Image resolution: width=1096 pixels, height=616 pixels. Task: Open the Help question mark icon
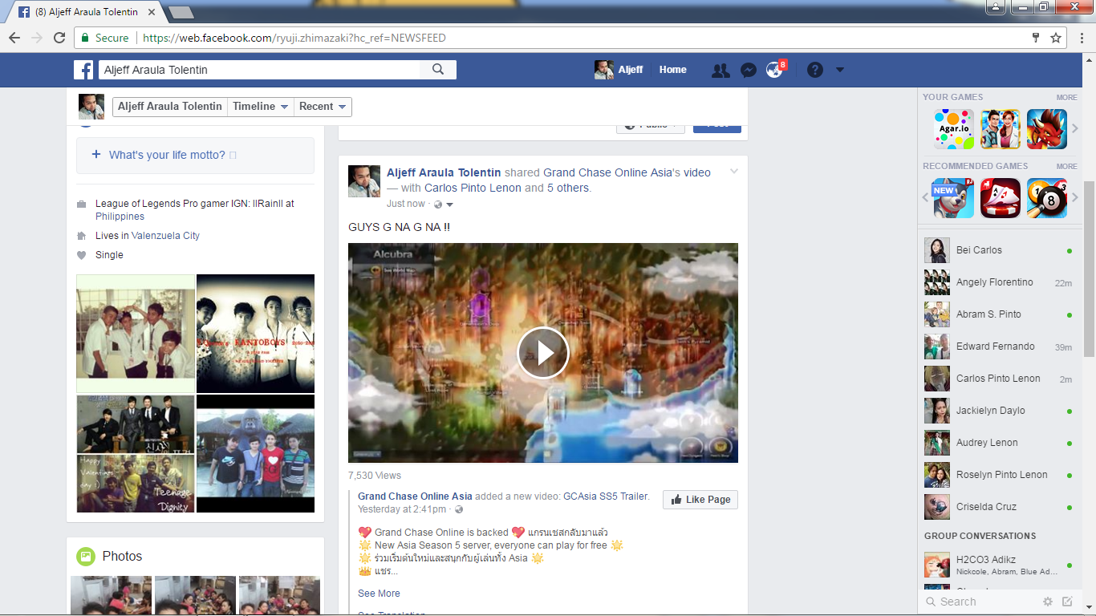click(x=815, y=70)
